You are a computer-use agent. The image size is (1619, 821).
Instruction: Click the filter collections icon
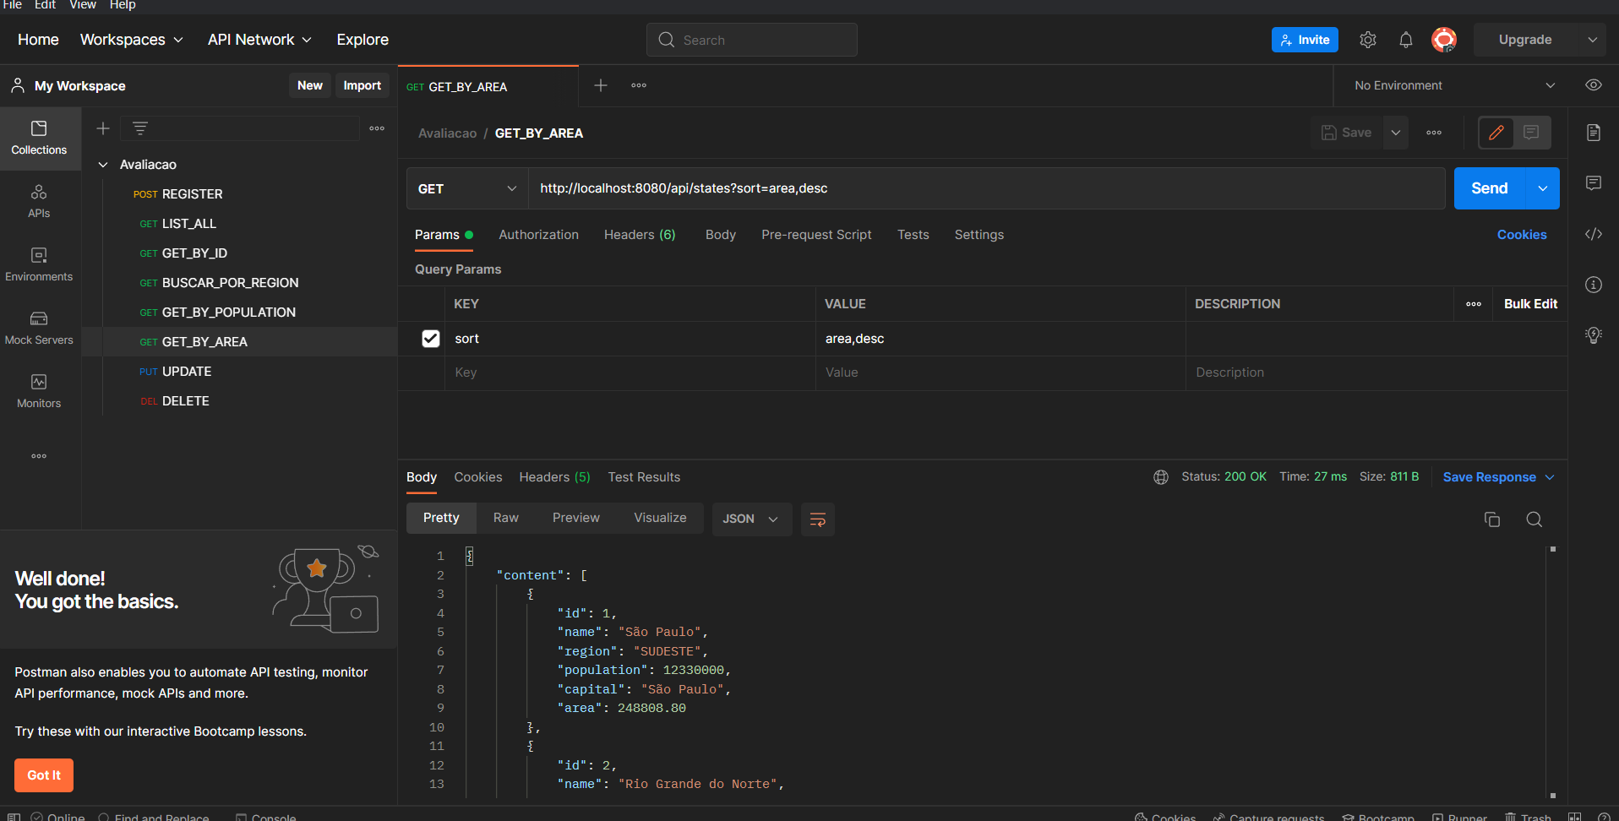pyautogui.click(x=140, y=128)
